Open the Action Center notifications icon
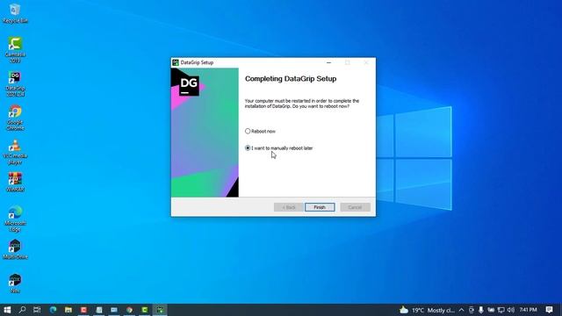562x316 pixels. [549, 310]
